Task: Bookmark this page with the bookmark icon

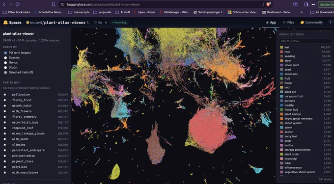Action: (x=54, y=4)
